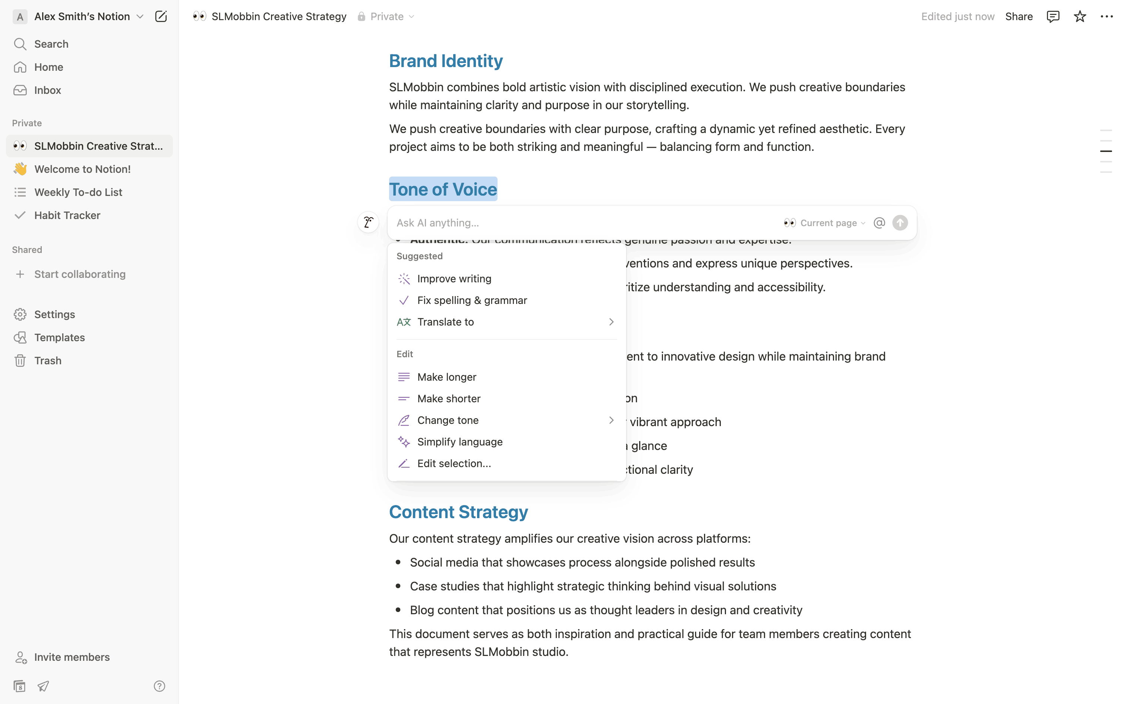The width and height of the screenshot is (1127, 704).
Task: Star this page as a favorite
Action: 1080,17
